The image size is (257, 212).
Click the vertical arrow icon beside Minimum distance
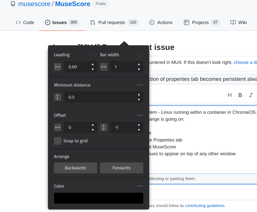[57, 97]
